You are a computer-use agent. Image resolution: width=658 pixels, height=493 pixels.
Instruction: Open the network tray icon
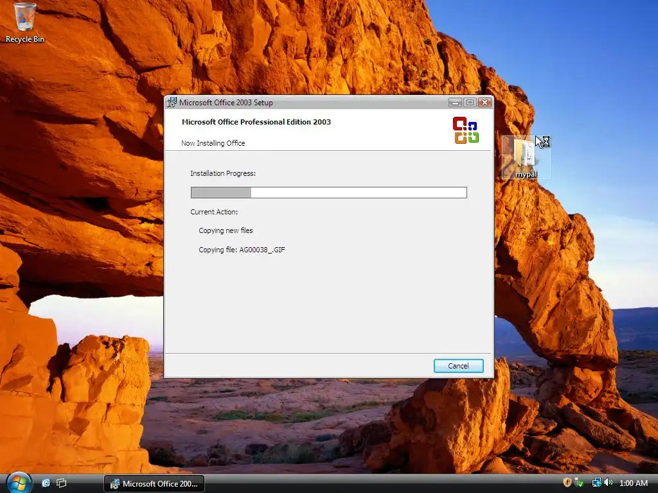[x=596, y=483]
